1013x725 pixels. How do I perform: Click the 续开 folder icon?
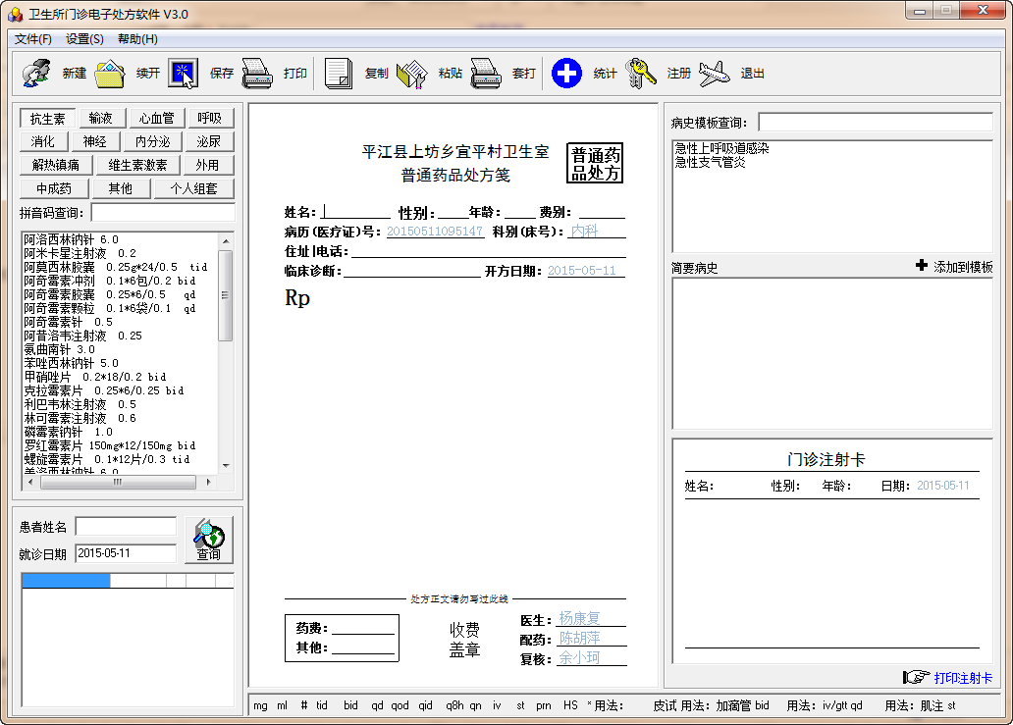(x=110, y=74)
